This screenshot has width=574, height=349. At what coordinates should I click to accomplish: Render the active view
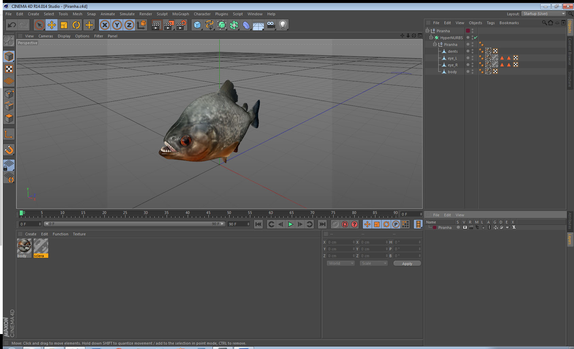pyautogui.click(x=156, y=25)
